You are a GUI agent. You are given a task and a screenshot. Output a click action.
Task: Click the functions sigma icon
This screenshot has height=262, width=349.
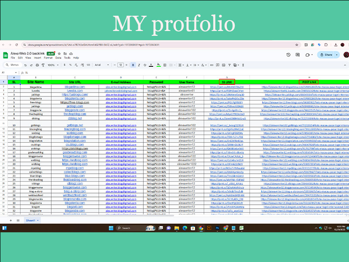coord(243,65)
